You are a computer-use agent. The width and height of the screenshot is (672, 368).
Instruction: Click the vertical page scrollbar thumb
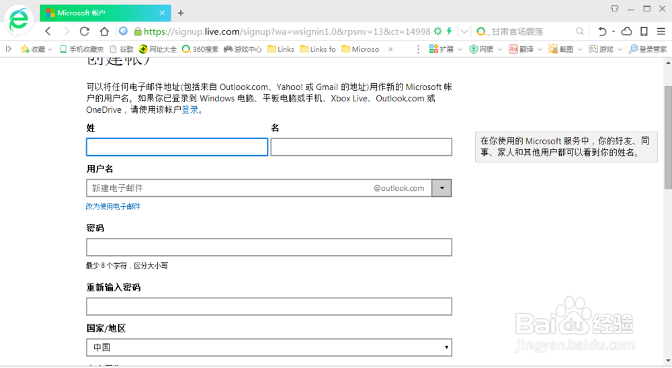tap(668, 137)
